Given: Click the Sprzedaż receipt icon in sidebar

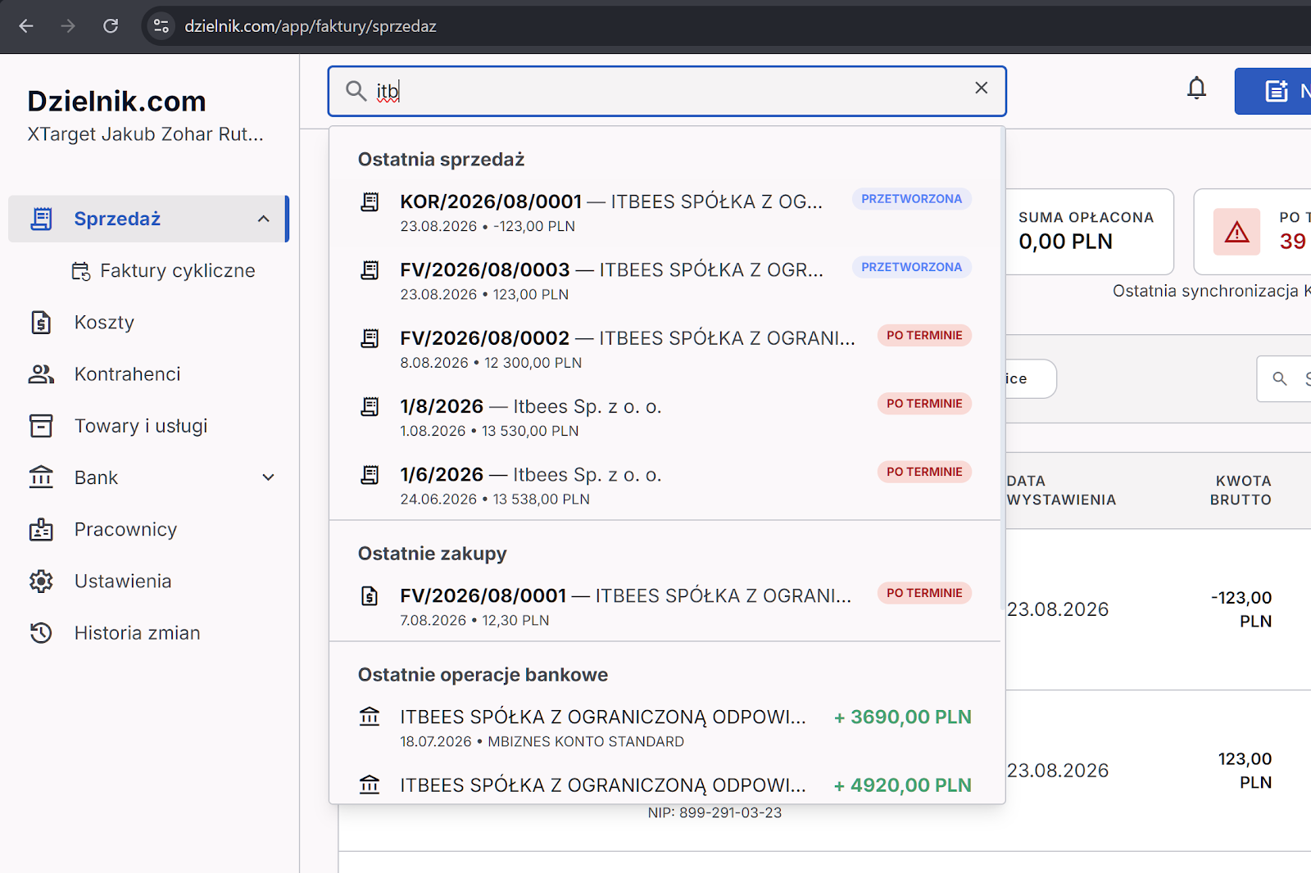Looking at the screenshot, I should pos(41,219).
